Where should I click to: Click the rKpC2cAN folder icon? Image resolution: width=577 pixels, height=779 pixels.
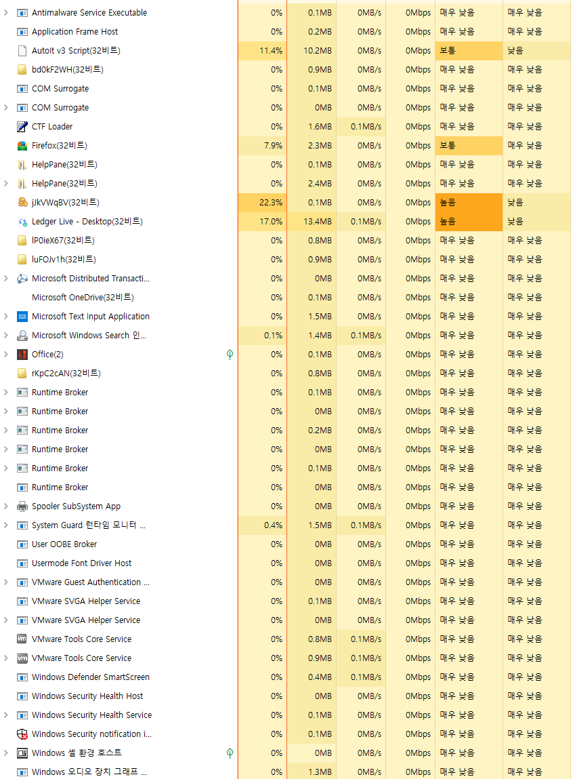(22, 373)
